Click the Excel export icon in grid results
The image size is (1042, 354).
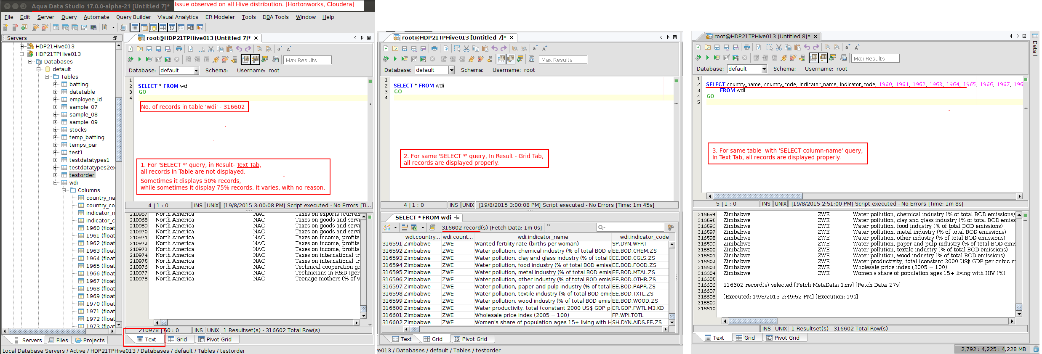414,227
